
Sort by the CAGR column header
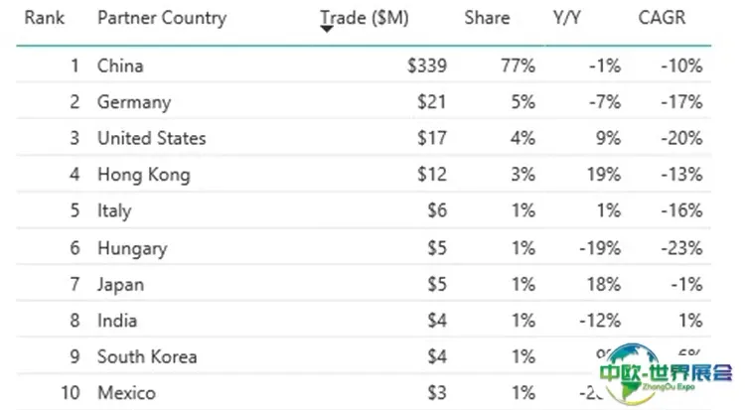(662, 18)
